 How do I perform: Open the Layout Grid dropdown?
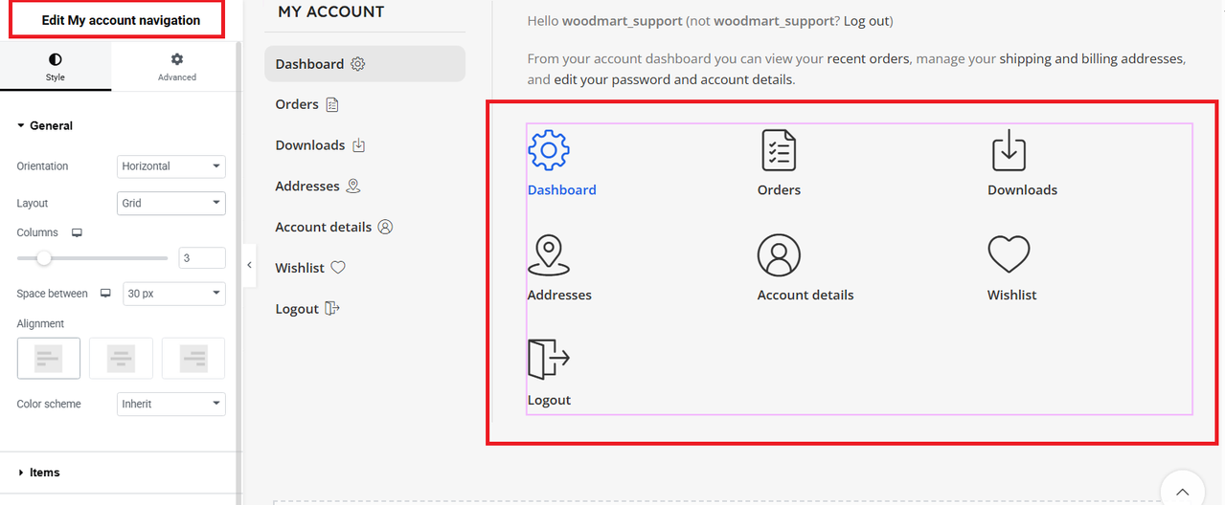(171, 203)
